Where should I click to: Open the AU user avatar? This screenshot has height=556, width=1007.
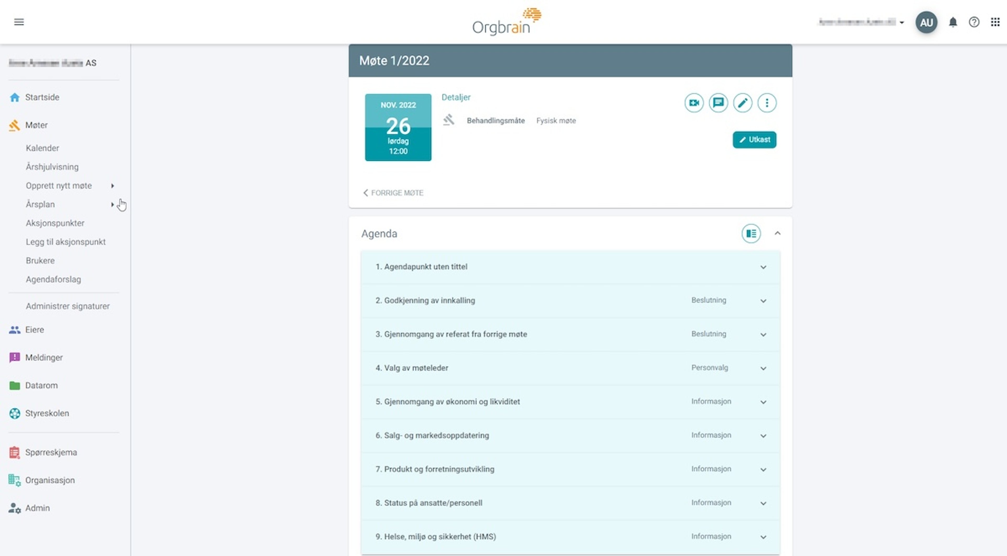coord(926,23)
